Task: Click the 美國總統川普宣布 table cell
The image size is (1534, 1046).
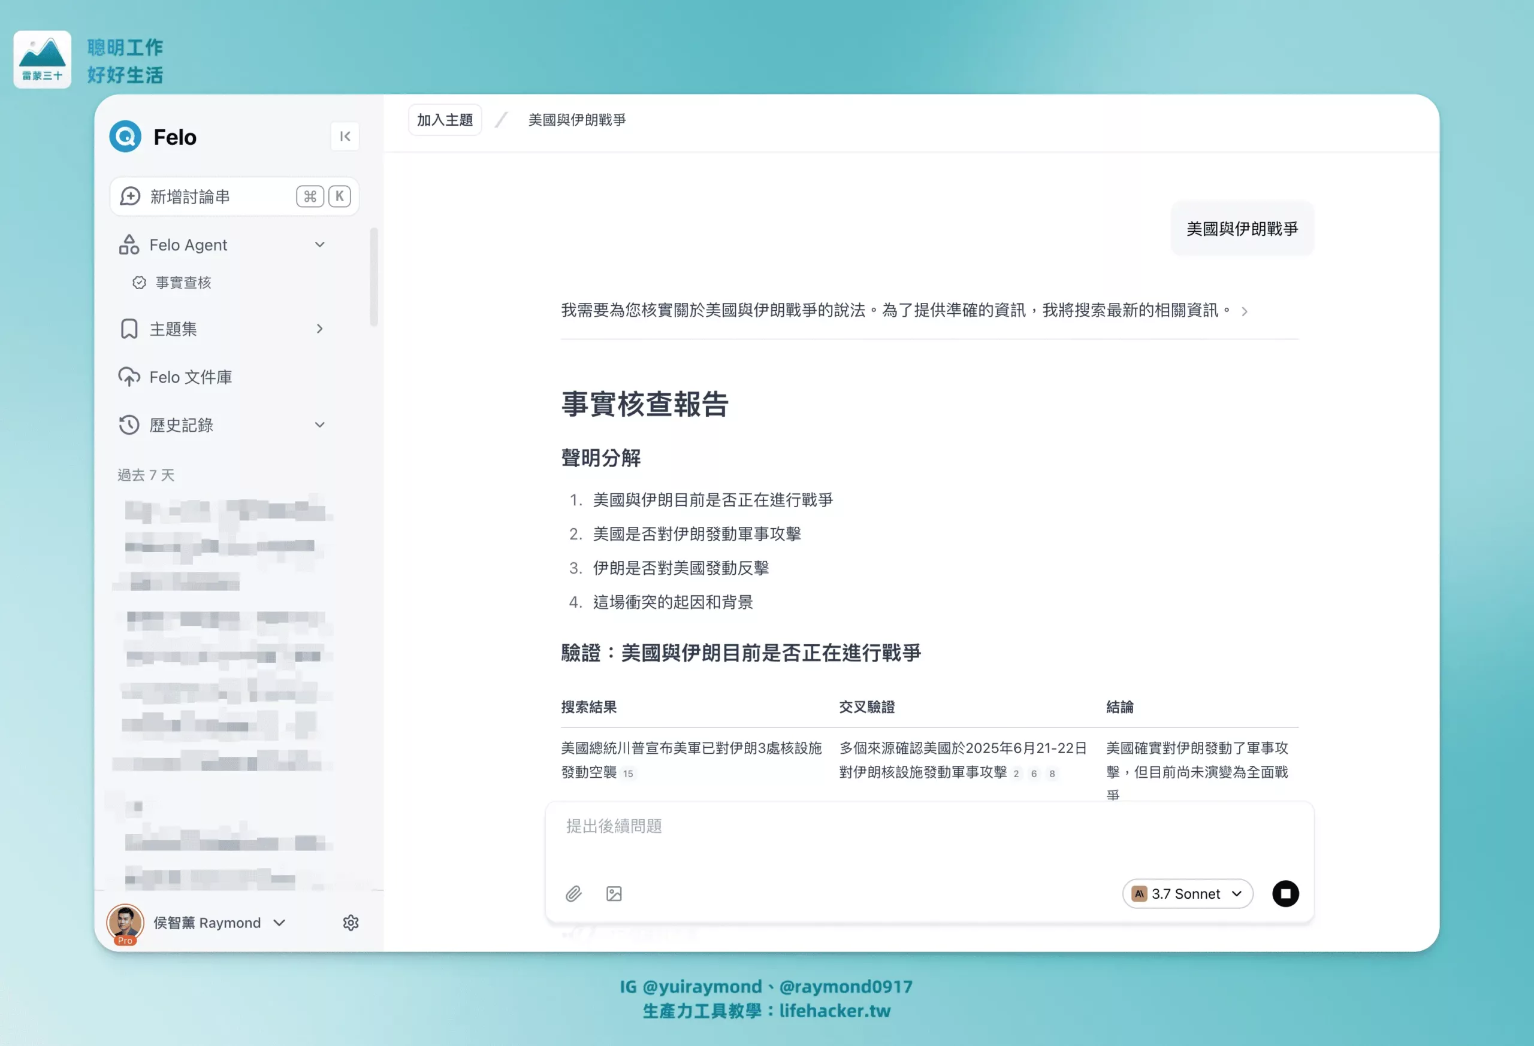Action: [691, 760]
